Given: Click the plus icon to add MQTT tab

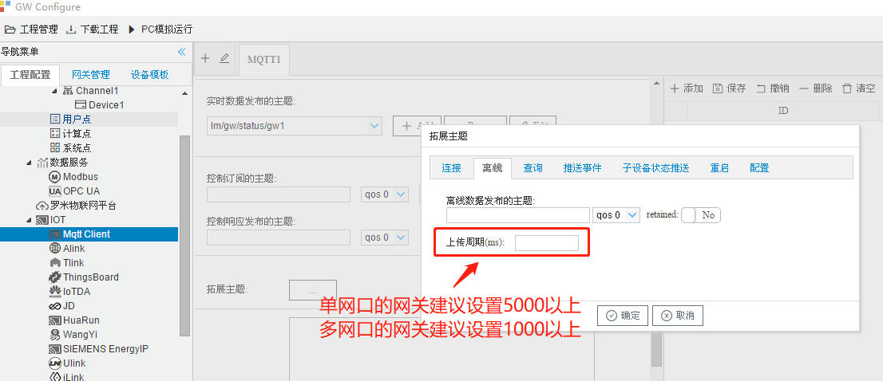Looking at the screenshot, I should coord(205,58).
